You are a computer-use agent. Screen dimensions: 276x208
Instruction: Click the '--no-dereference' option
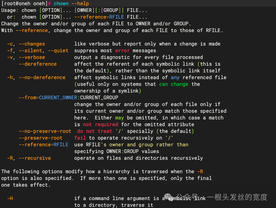click(42, 77)
